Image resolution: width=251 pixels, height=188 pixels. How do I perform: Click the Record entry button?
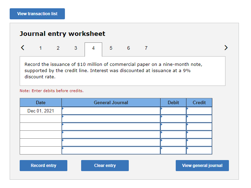pyautogui.click(x=44, y=166)
